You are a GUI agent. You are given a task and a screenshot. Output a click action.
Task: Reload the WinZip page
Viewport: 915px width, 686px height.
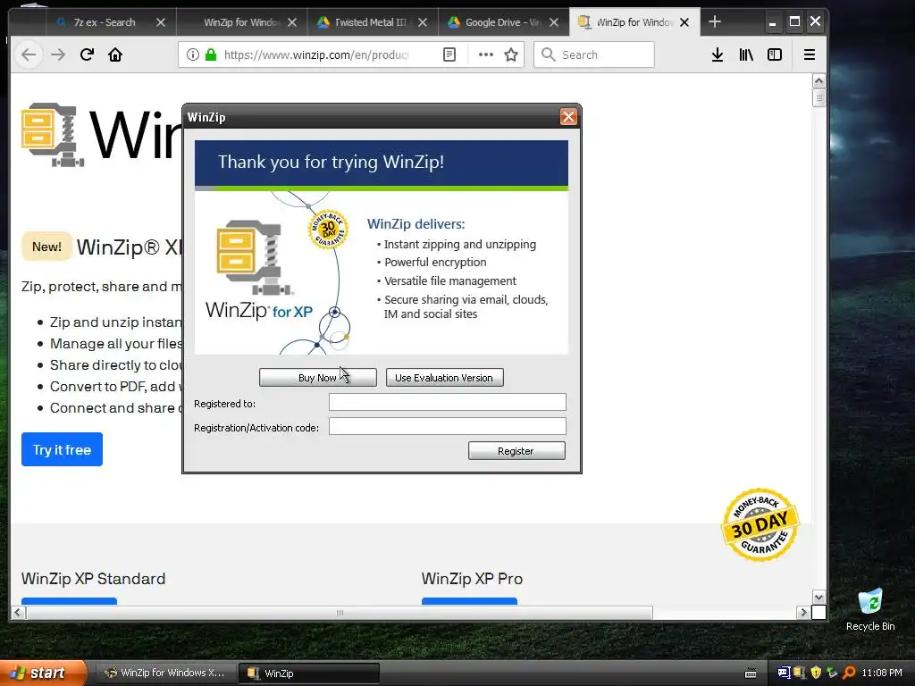coord(87,54)
